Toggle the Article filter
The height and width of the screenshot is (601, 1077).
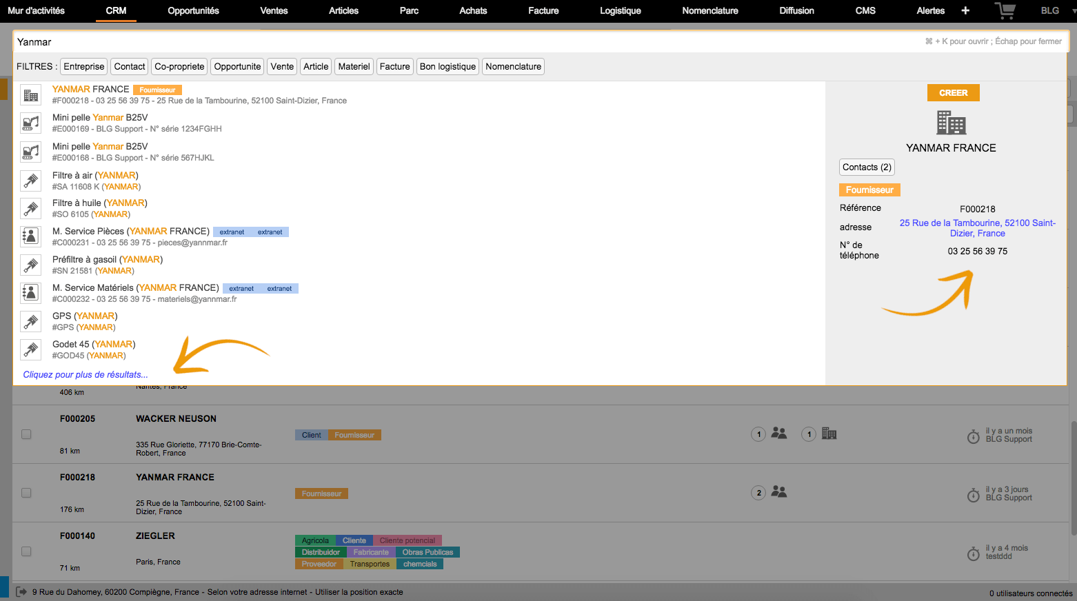pyautogui.click(x=316, y=67)
